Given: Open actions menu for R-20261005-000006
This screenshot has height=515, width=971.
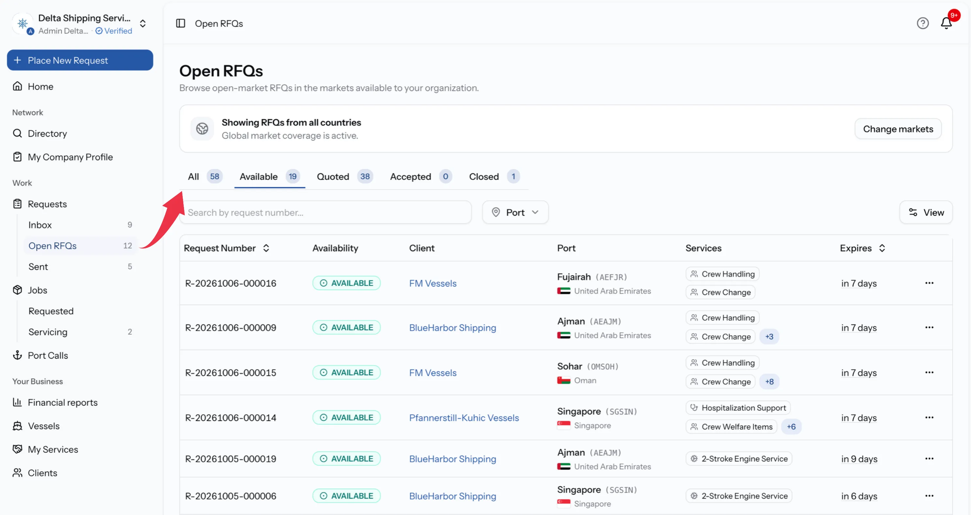Looking at the screenshot, I should pyautogui.click(x=929, y=496).
